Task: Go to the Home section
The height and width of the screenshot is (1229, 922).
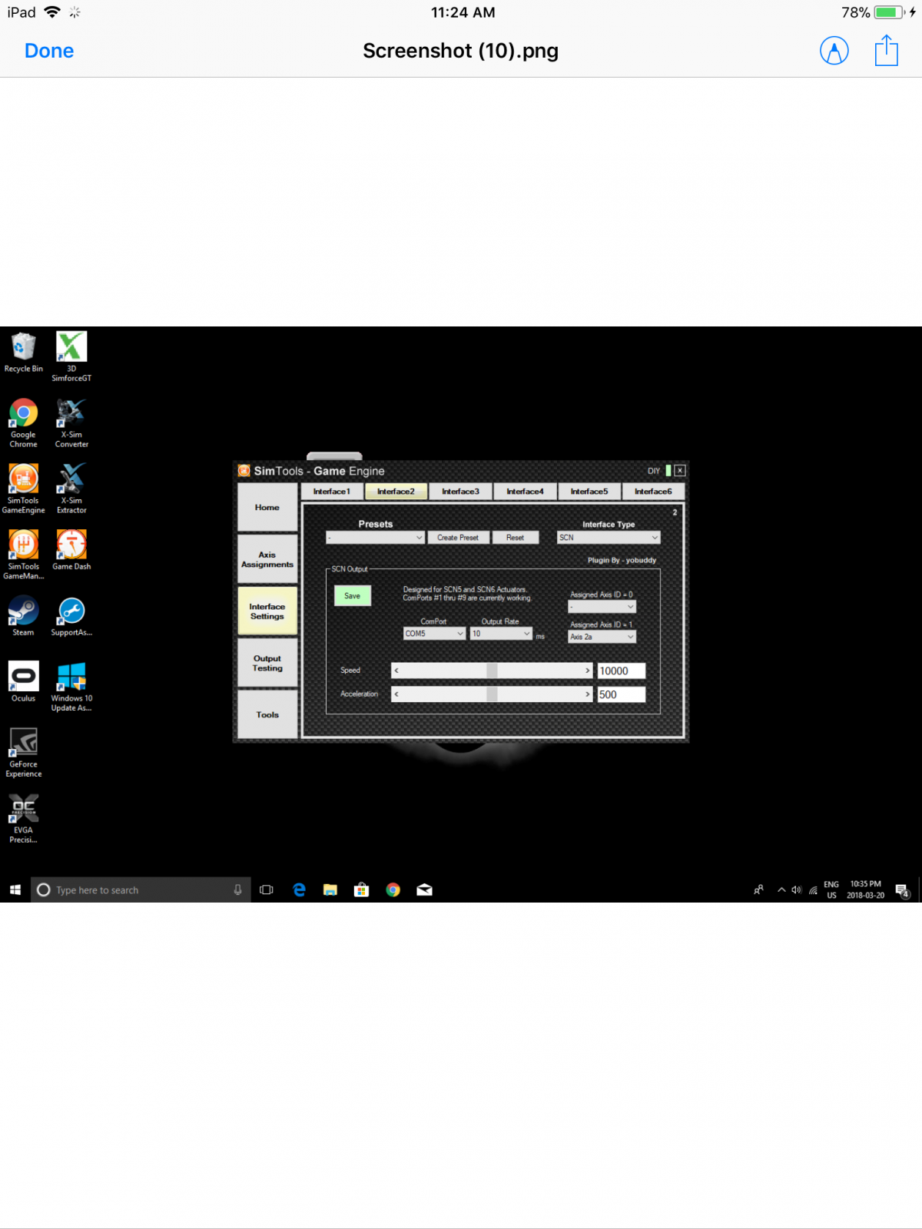Action: tap(267, 508)
